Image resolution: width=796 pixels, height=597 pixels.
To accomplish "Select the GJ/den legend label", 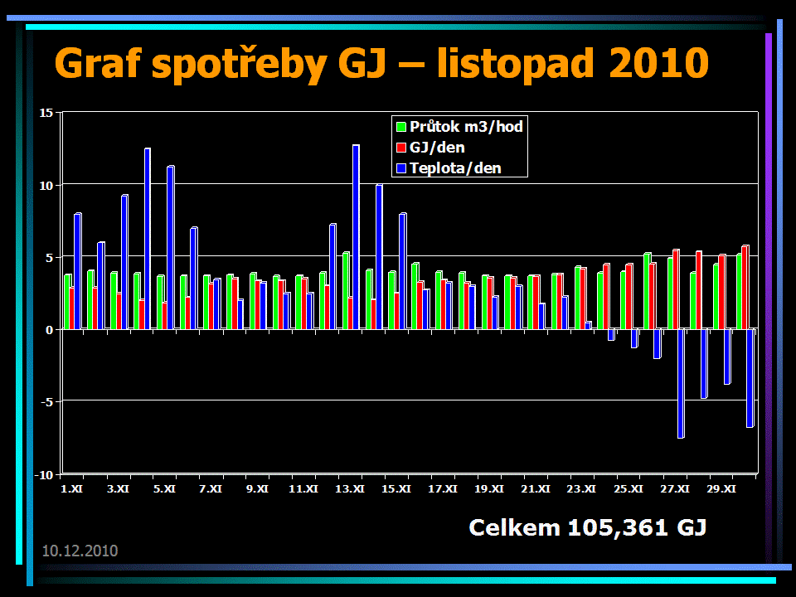I will (437, 148).
